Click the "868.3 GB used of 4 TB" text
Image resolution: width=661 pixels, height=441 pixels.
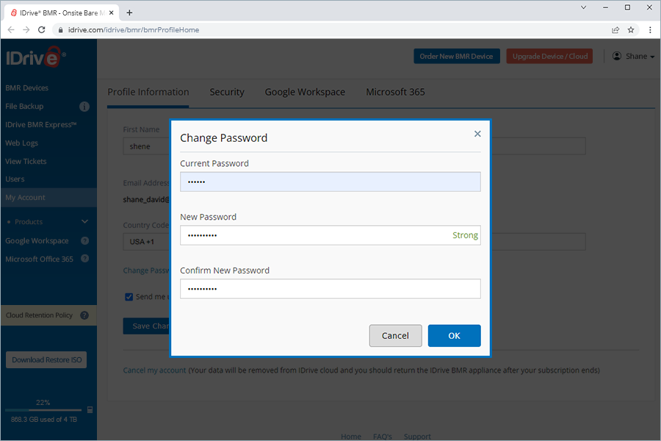[x=44, y=420]
